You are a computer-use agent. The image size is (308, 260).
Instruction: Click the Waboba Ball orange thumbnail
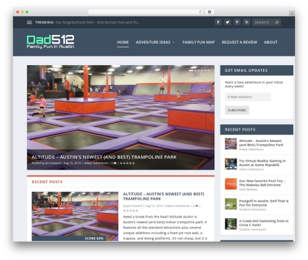click(231, 184)
